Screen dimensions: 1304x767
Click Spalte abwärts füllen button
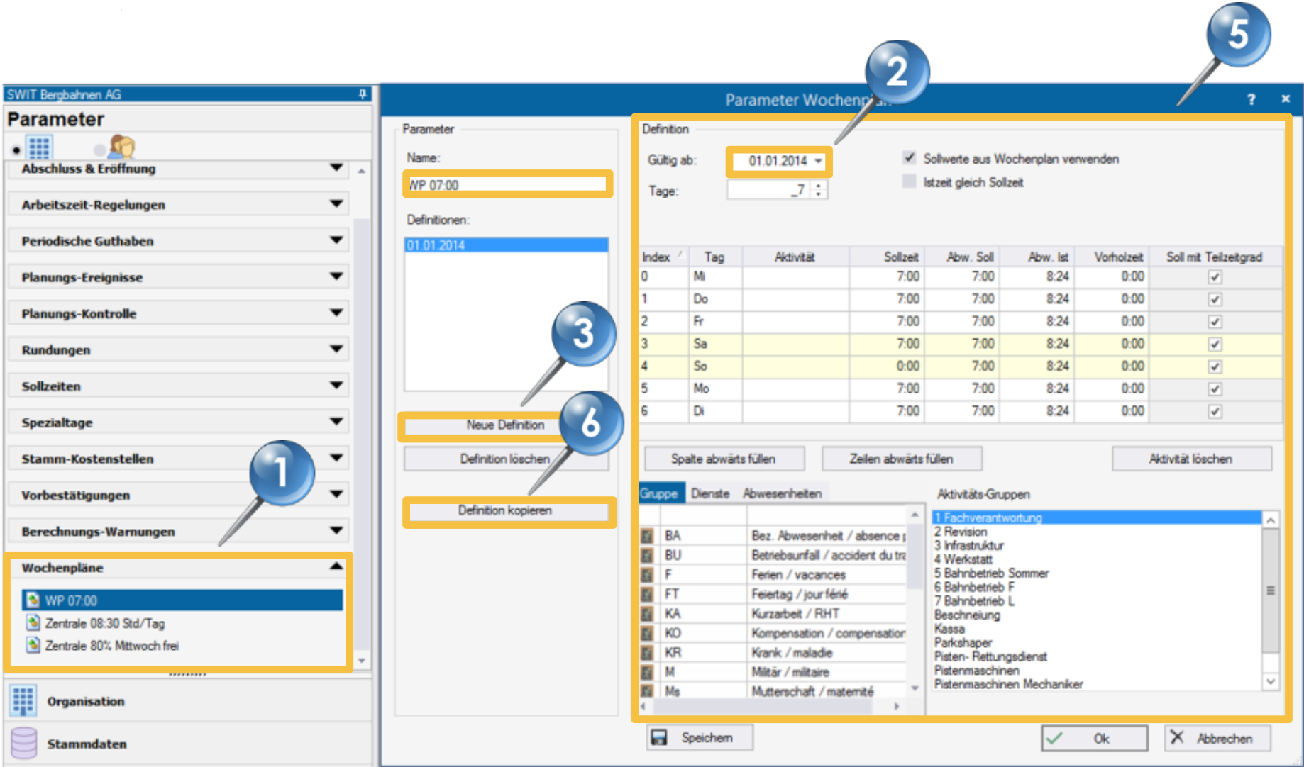[x=724, y=459]
